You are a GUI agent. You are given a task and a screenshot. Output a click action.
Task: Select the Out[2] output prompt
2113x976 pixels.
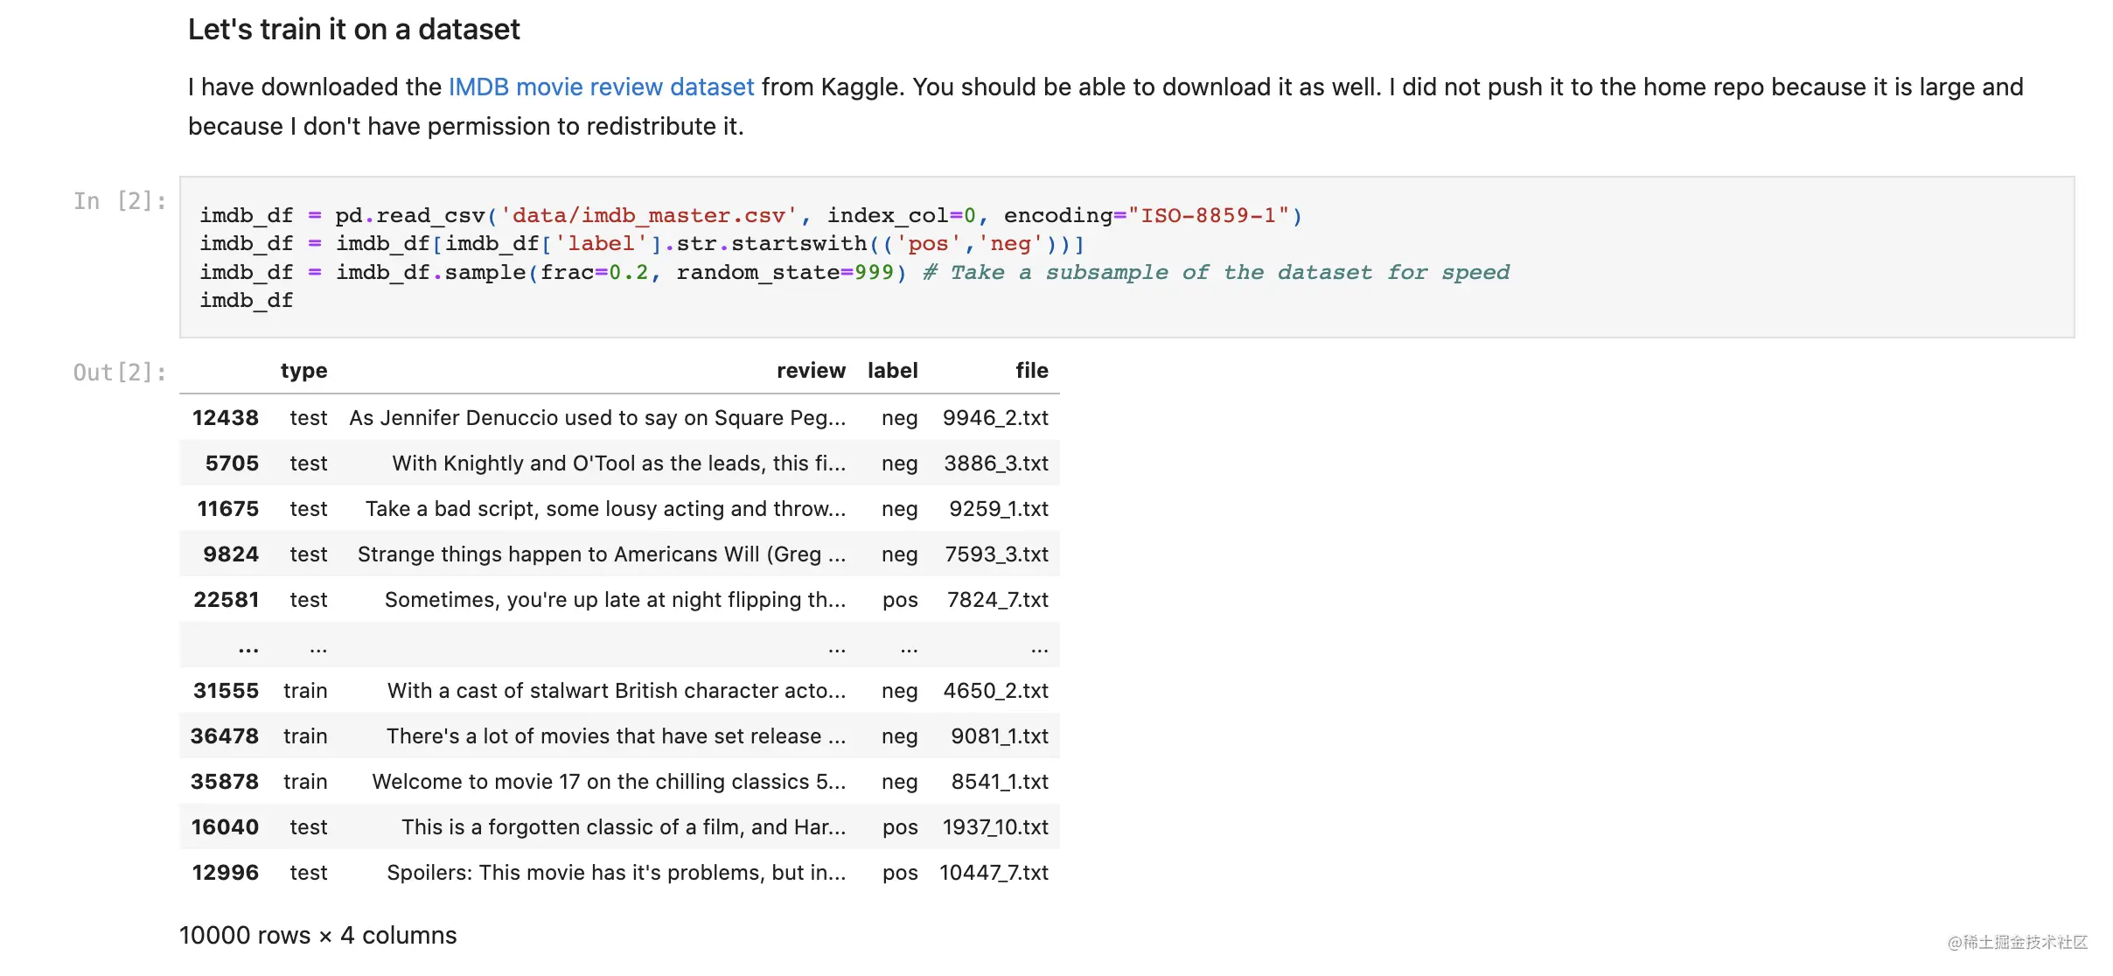[120, 373]
